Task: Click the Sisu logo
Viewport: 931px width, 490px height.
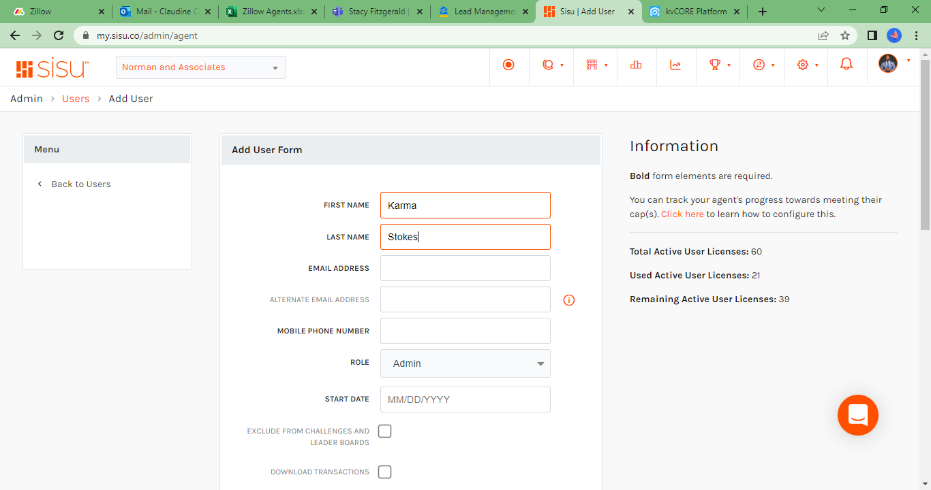Action: pos(52,67)
